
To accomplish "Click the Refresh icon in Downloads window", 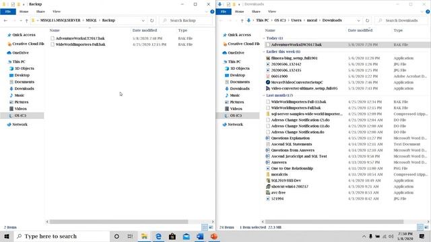I will tap(367, 20).
